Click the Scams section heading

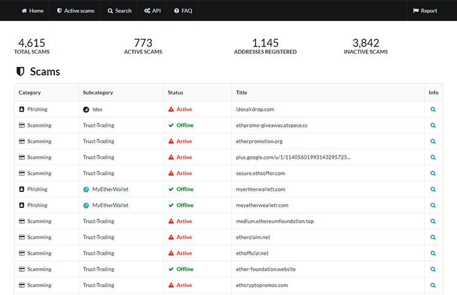click(45, 71)
